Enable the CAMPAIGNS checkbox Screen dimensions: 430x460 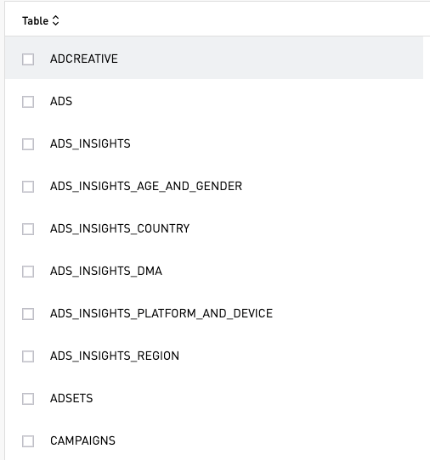tap(28, 441)
